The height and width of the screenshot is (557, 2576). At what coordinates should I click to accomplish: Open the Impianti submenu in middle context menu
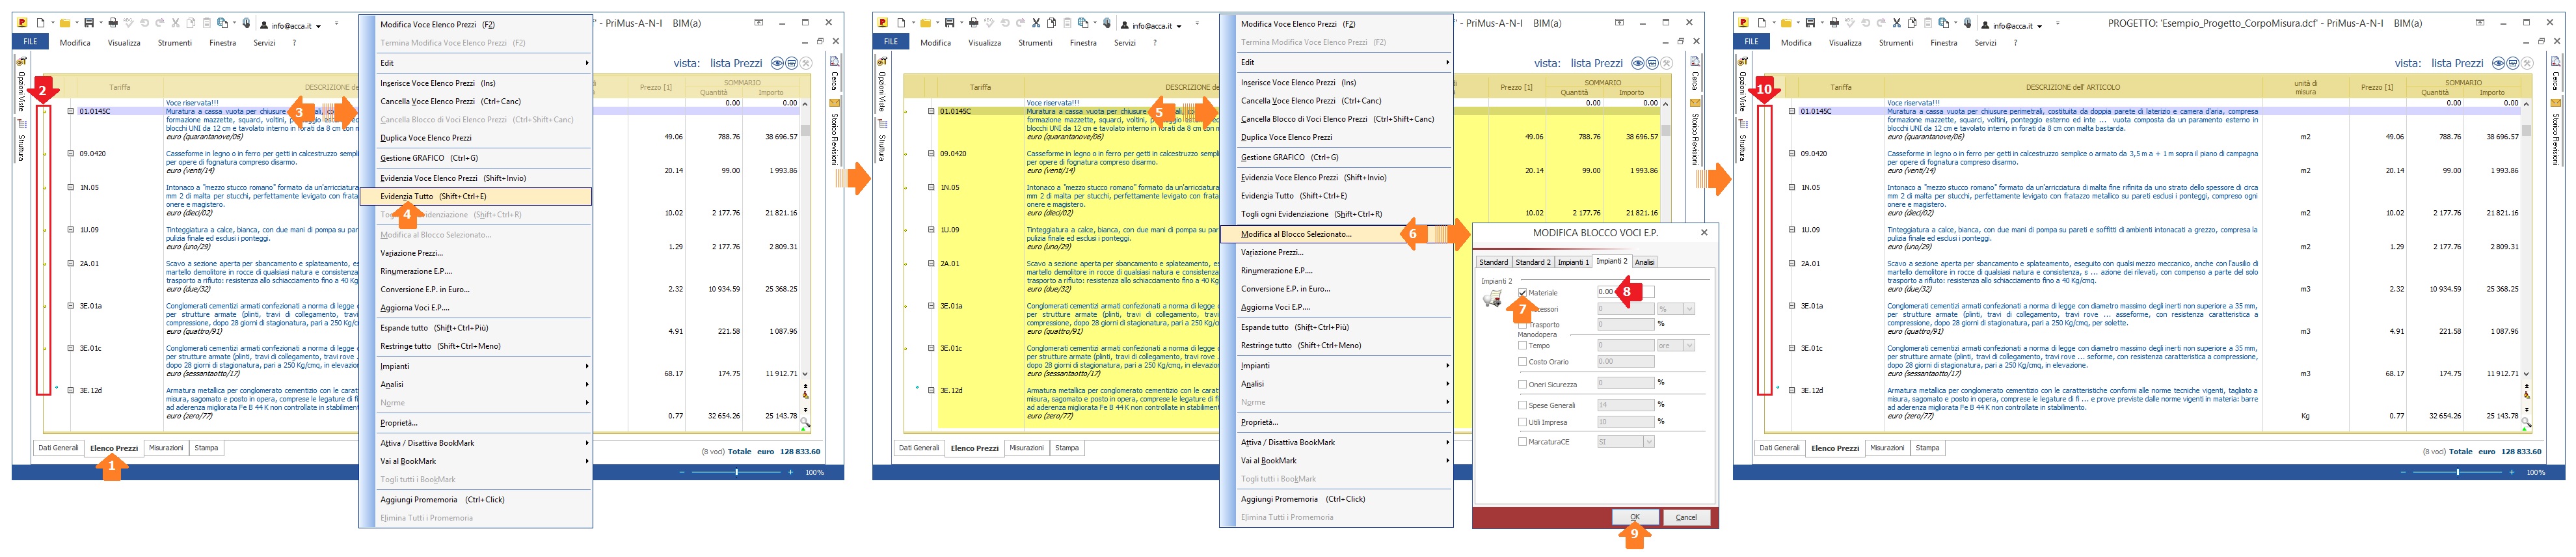(1344, 366)
